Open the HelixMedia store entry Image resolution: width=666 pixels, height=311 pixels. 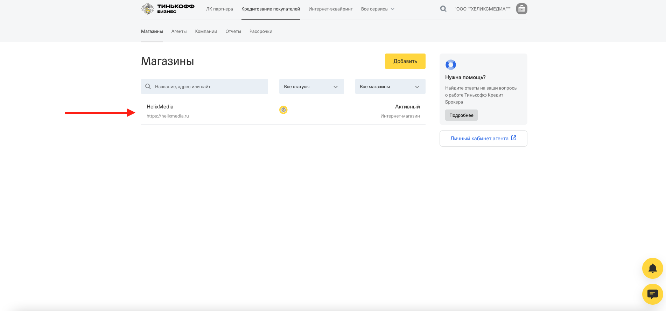tap(283, 111)
